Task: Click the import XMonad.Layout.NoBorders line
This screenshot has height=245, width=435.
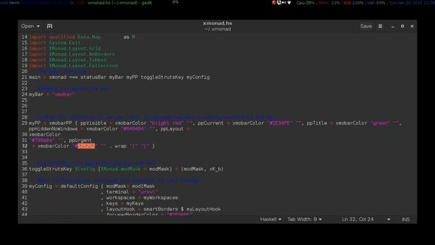Action: click(72, 54)
